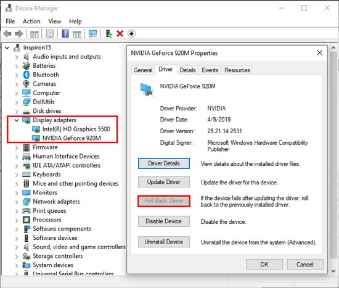The height and width of the screenshot is (288, 339).
Task: Close the NVIDIA GeForce 920M Properties dialog
Action: pyautogui.click(x=320, y=52)
